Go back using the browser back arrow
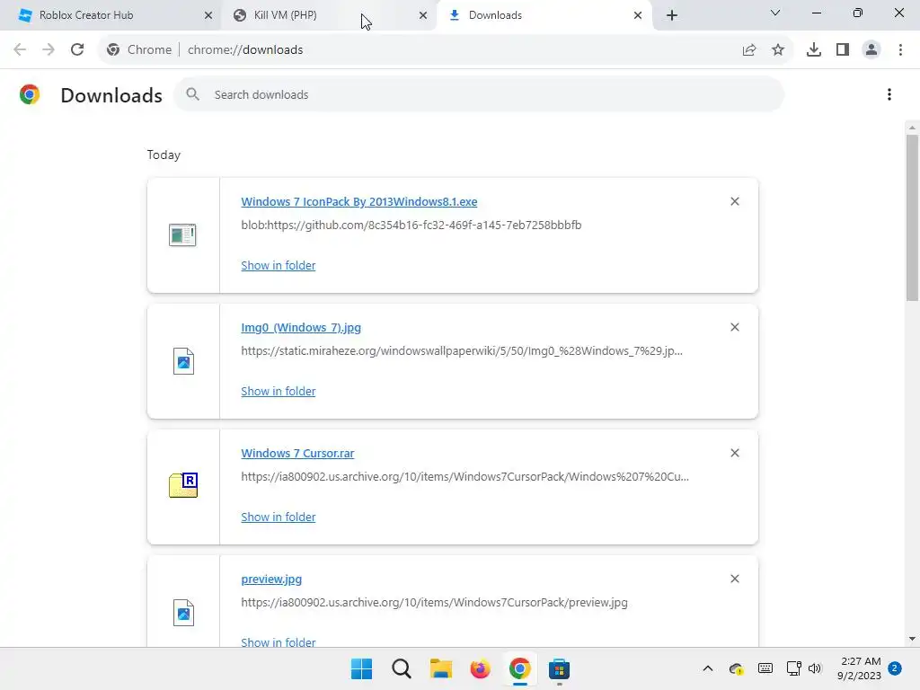The height and width of the screenshot is (690, 920). pos(20,50)
